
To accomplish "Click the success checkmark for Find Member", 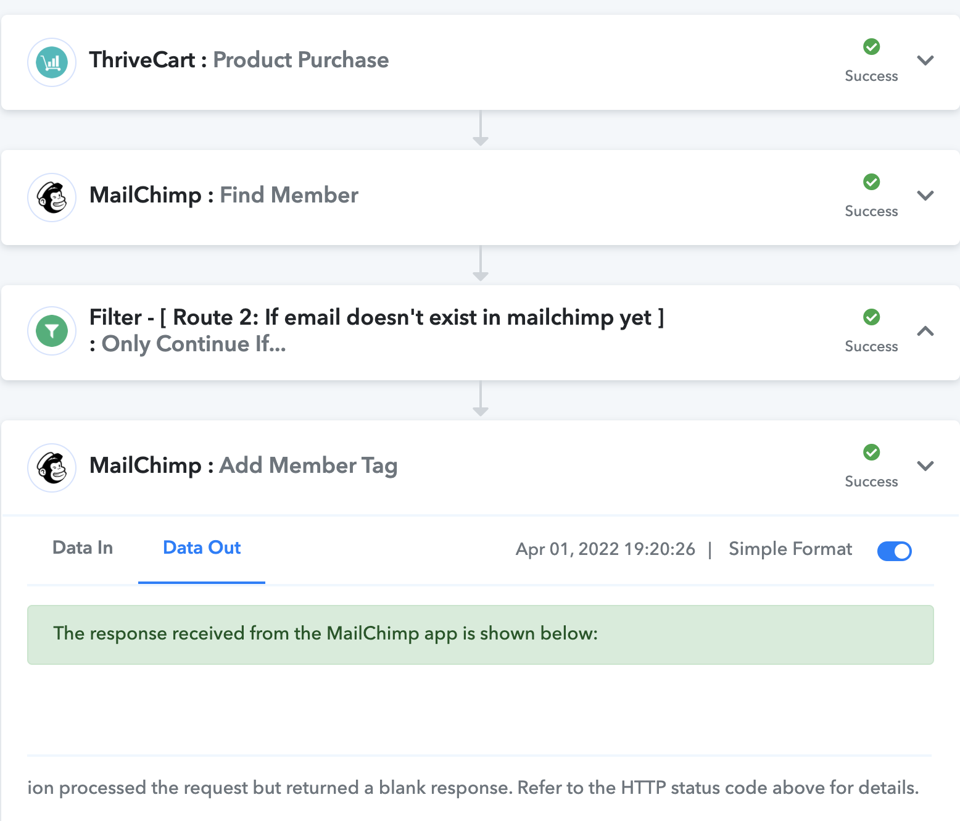I will tap(871, 182).
